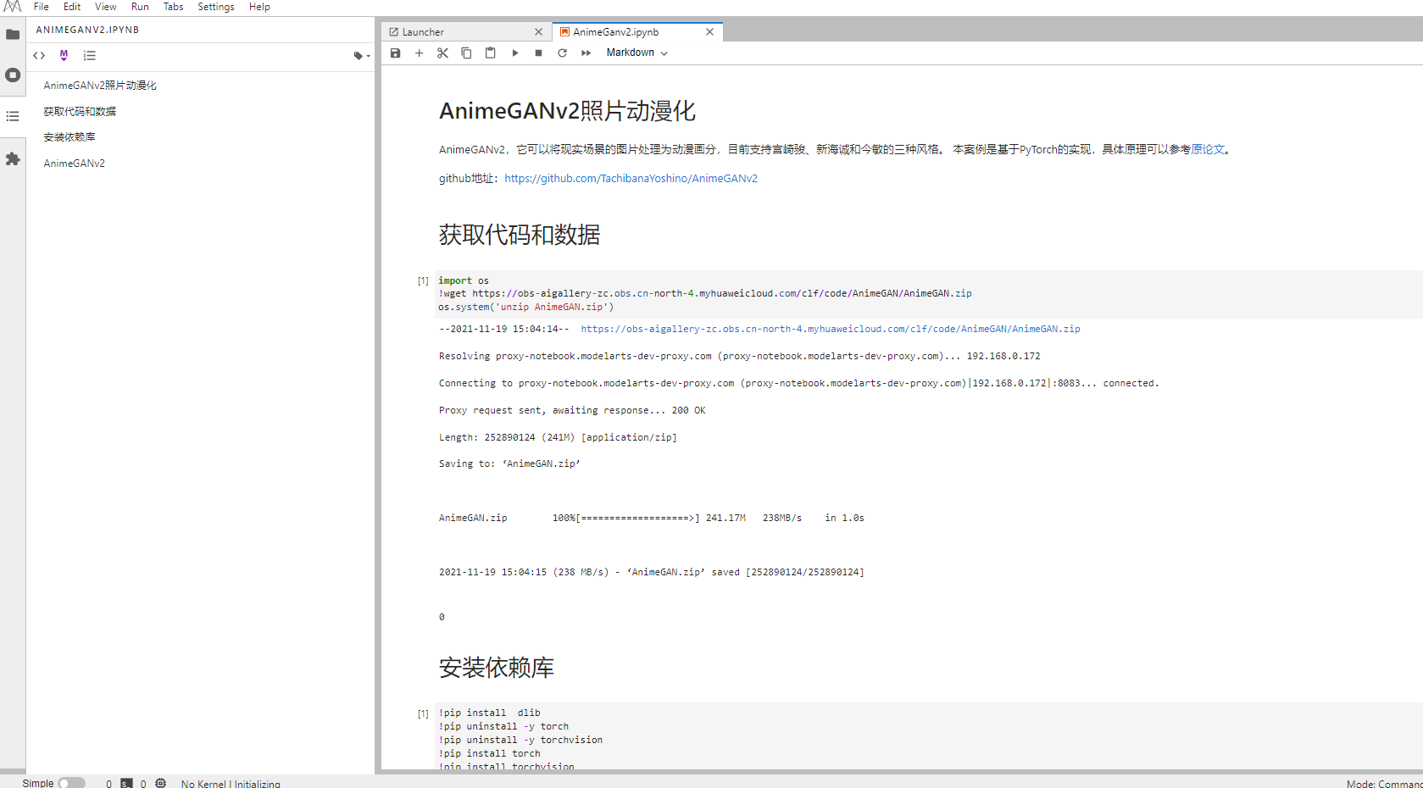The image size is (1423, 788).
Task: Click the JupyterLab logo in menu bar
Action: point(13,7)
